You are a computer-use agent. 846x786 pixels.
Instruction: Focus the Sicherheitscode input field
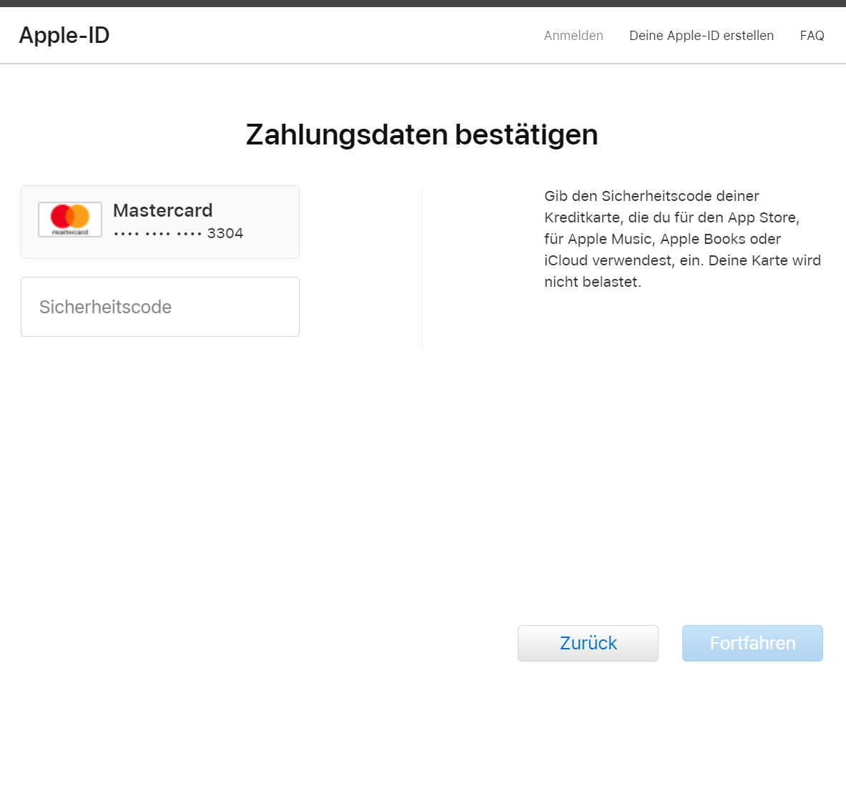tap(160, 307)
